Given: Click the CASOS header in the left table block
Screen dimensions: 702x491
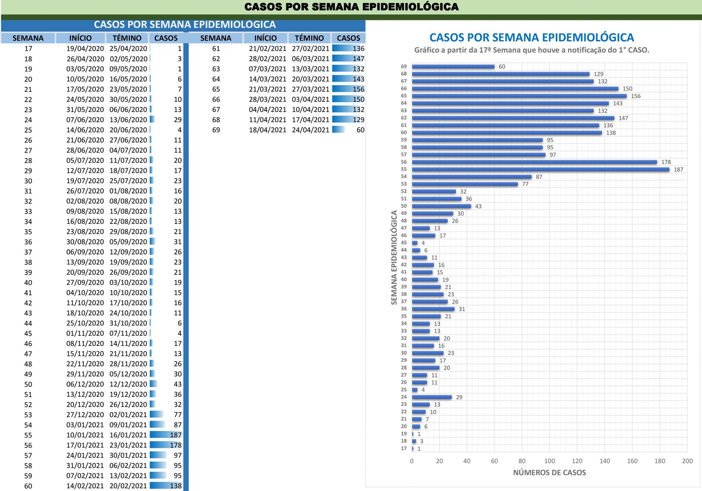Looking at the screenshot, I should [x=166, y=38].
